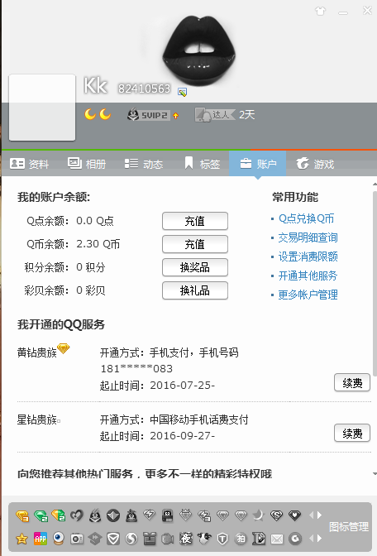The height and width of the screenshot is (556, 377).
Task: Select the 账户 tab
Action: click(258, 164)
